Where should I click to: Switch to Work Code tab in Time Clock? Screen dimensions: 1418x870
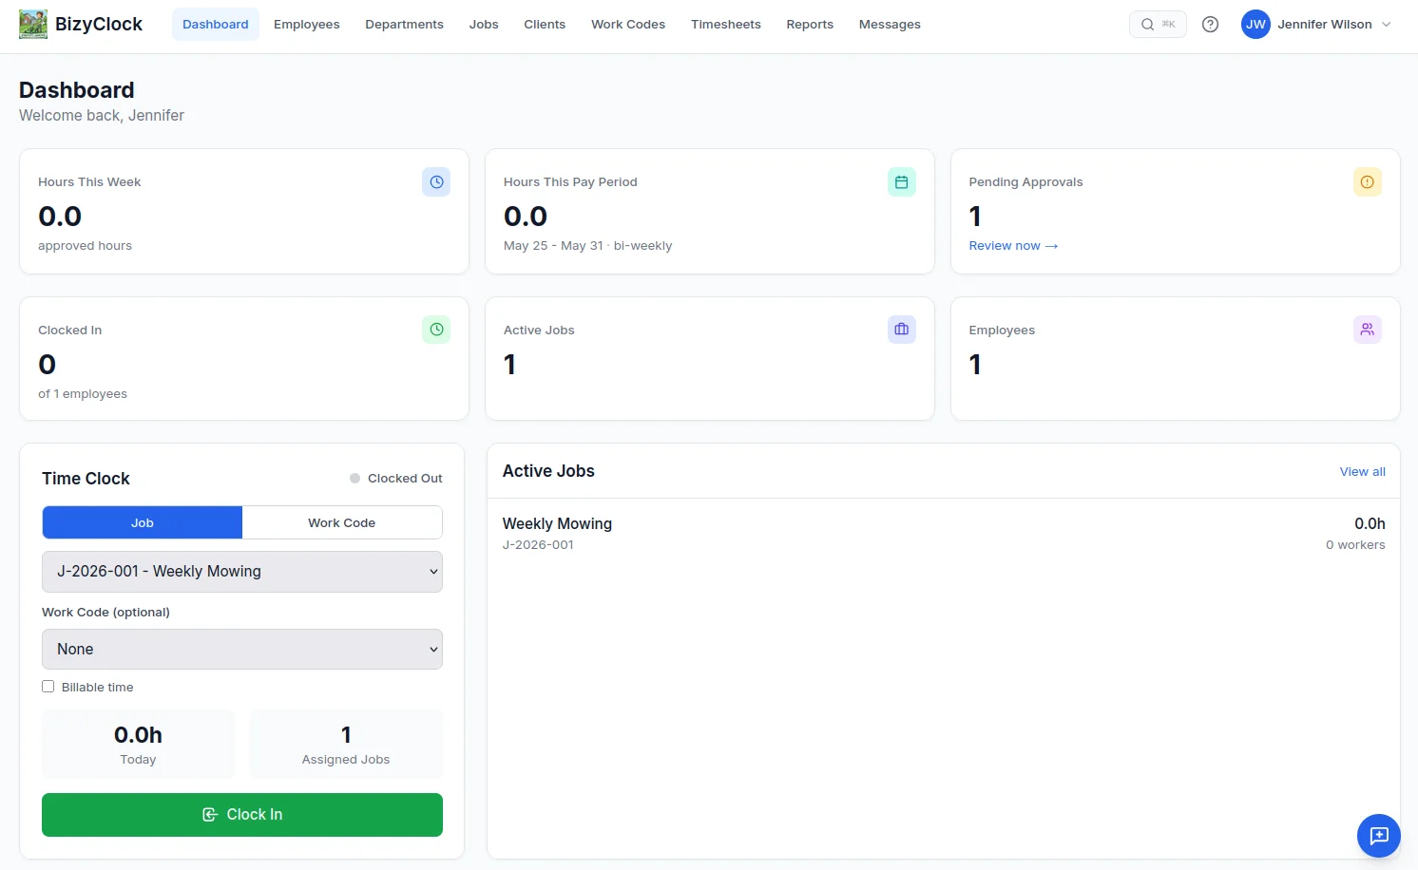point(342,522)
